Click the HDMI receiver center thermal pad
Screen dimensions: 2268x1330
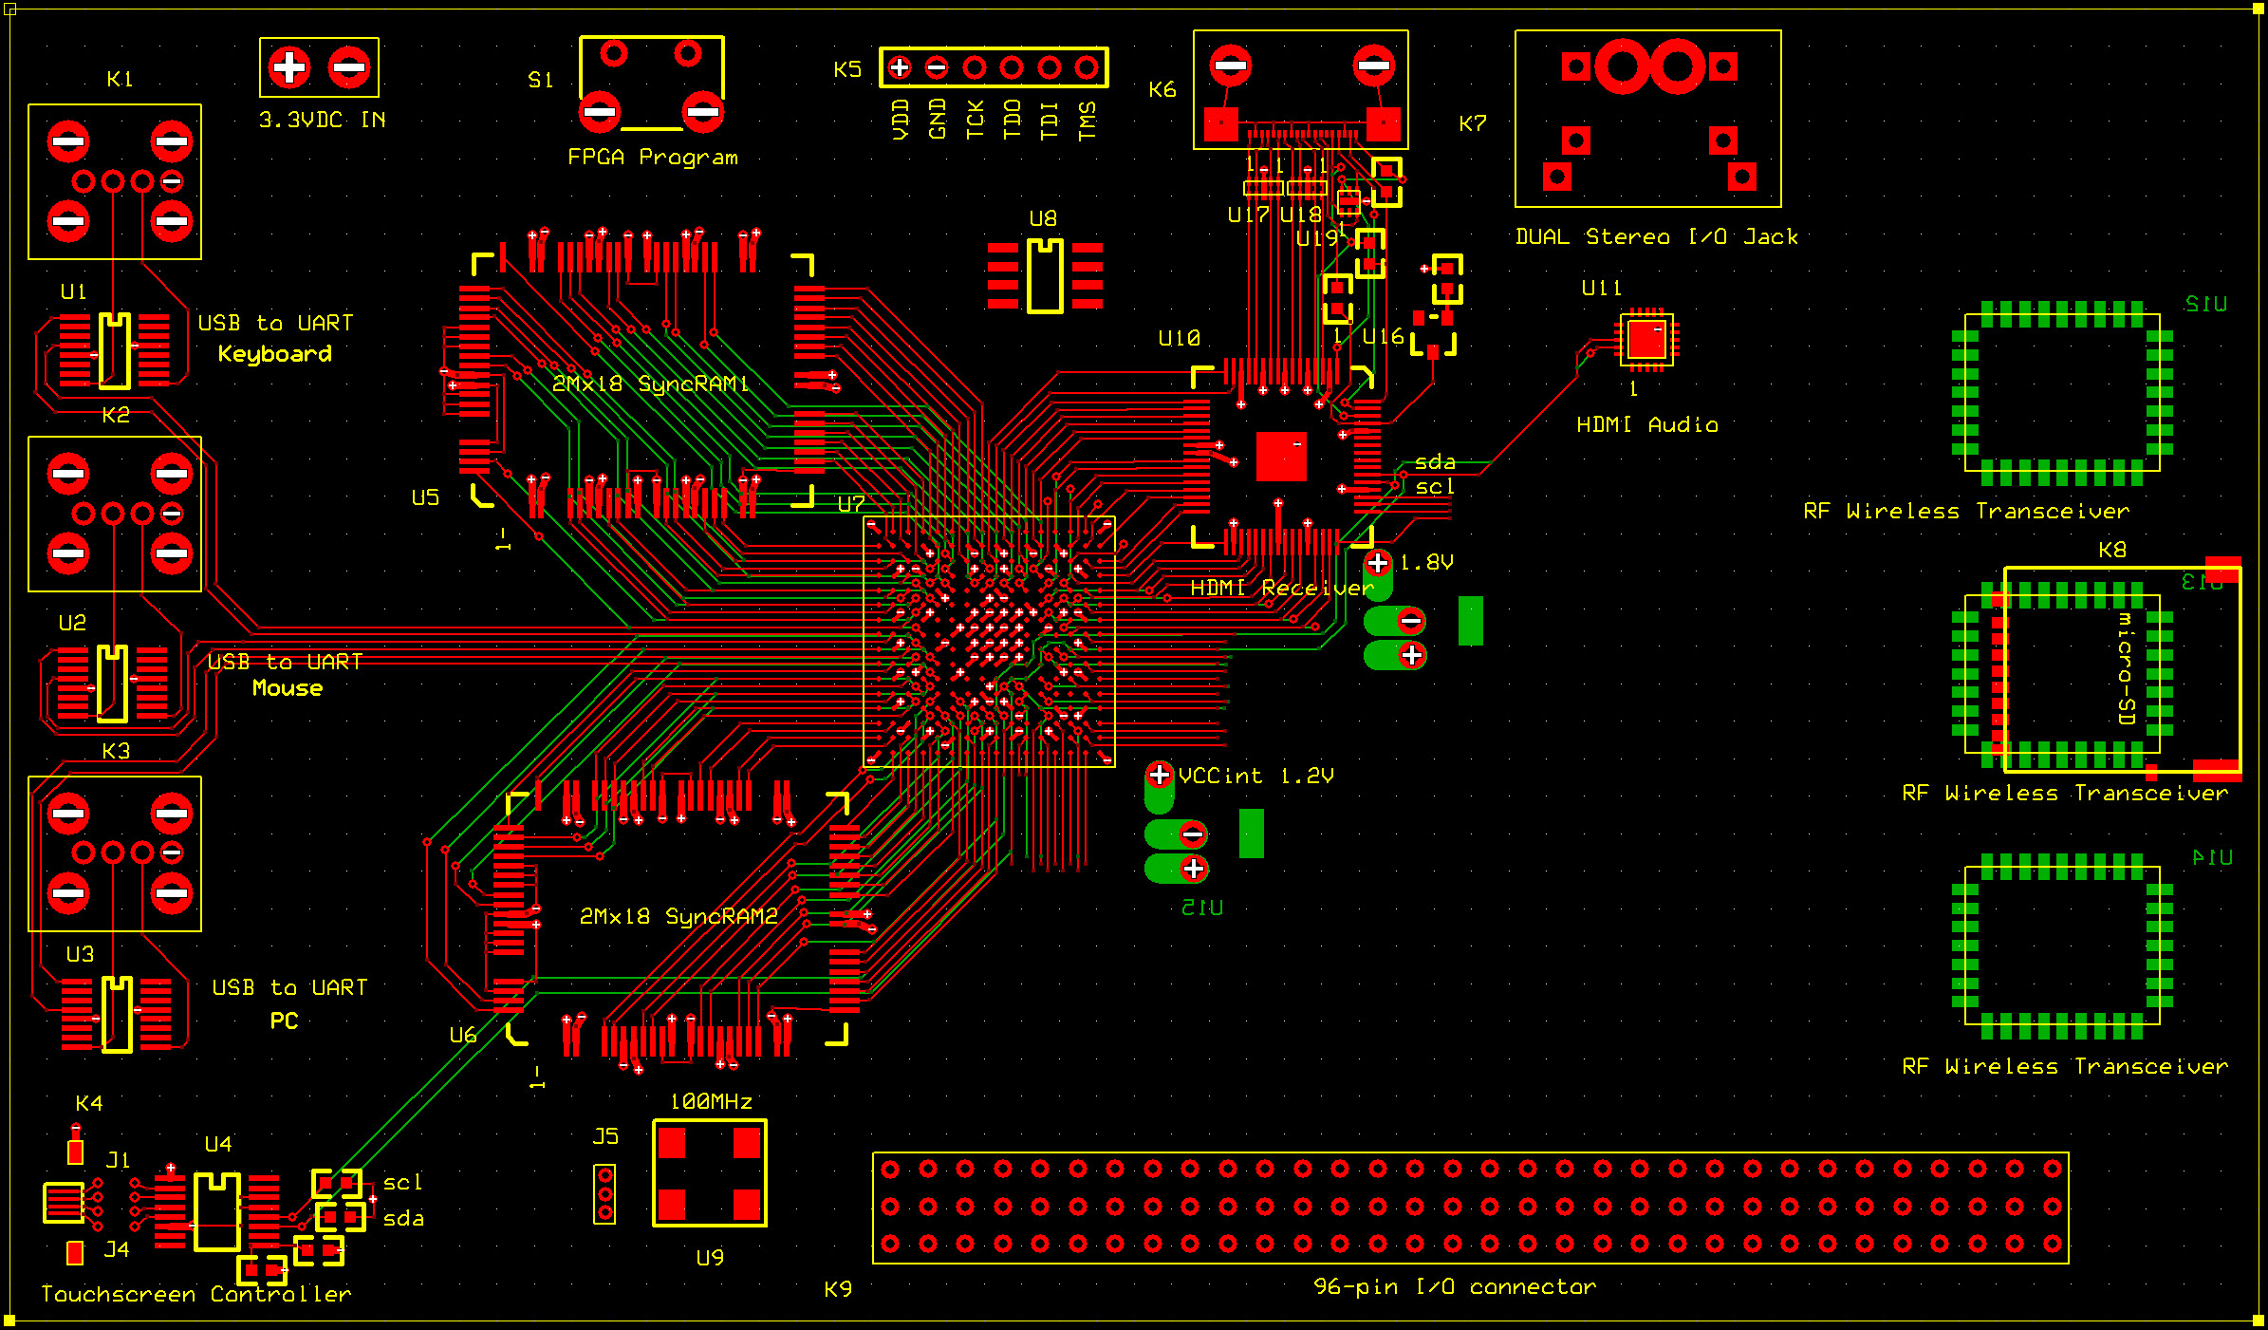pos(1281,457)
